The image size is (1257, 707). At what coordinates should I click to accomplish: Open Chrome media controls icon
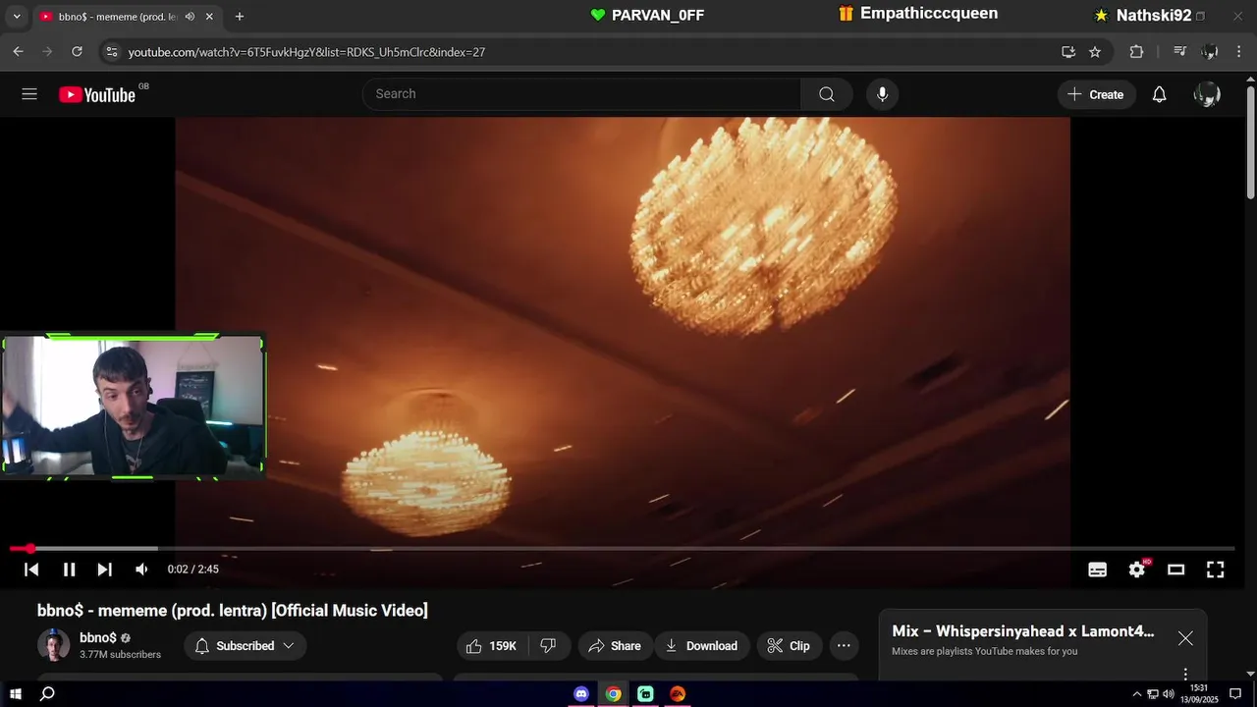pyautogui.click(x=1180, y=52)
